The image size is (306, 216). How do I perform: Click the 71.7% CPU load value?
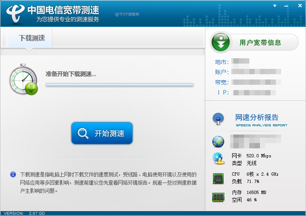(x=253, y=181)
